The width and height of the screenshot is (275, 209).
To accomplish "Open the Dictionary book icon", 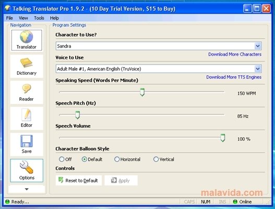I will 26,63.
